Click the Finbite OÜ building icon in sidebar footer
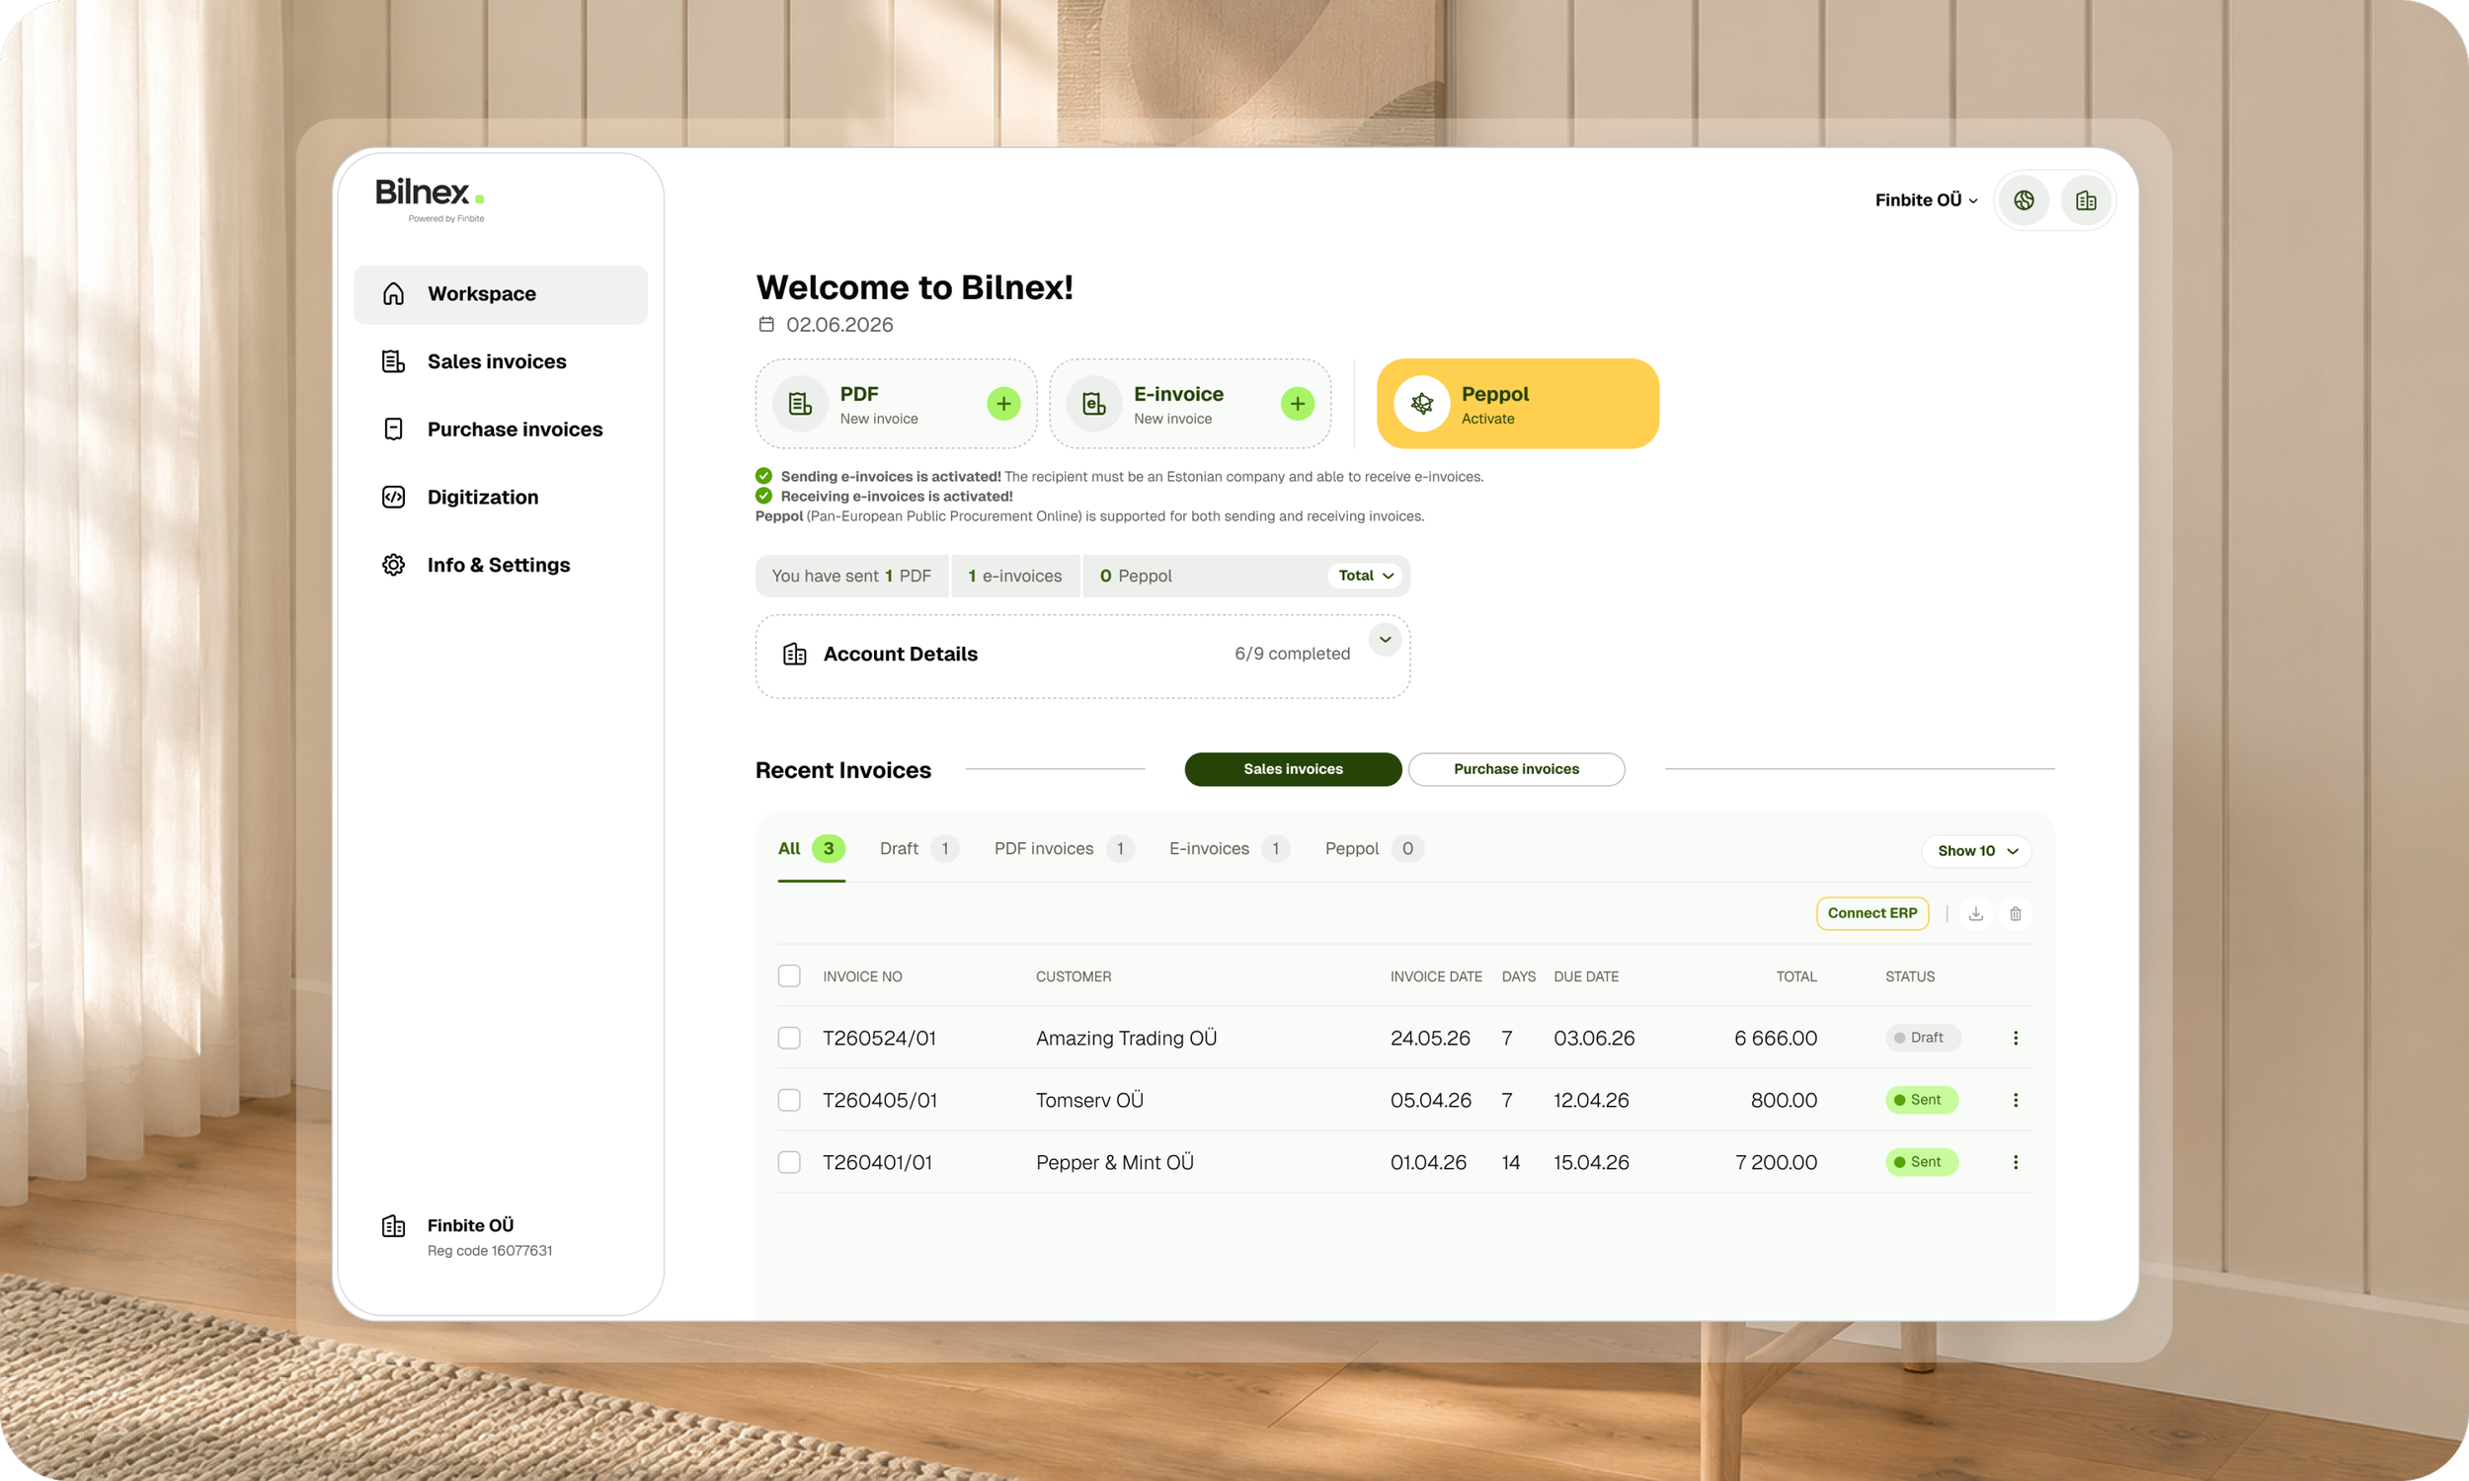Viewport: 2469px width, 1481px height. pos(393,1225)
